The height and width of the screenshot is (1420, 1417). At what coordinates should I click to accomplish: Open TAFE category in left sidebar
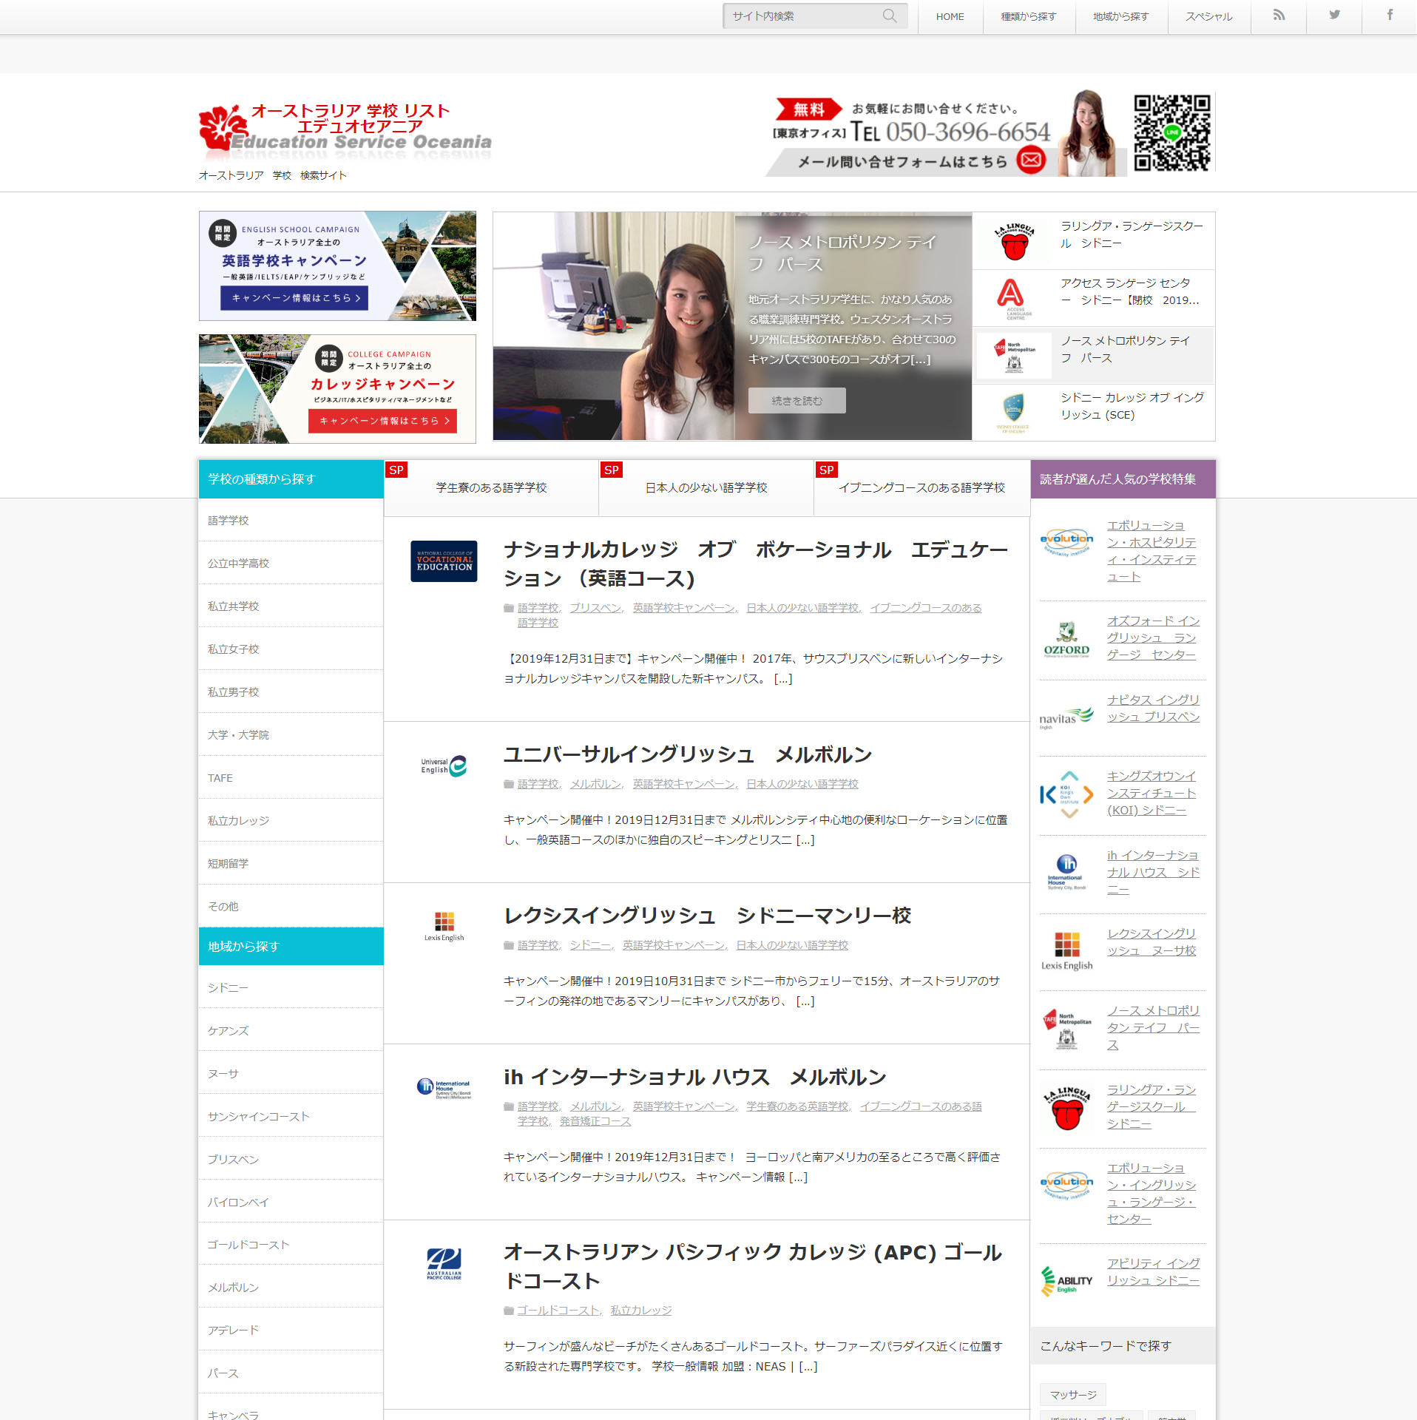pos(220,778)
